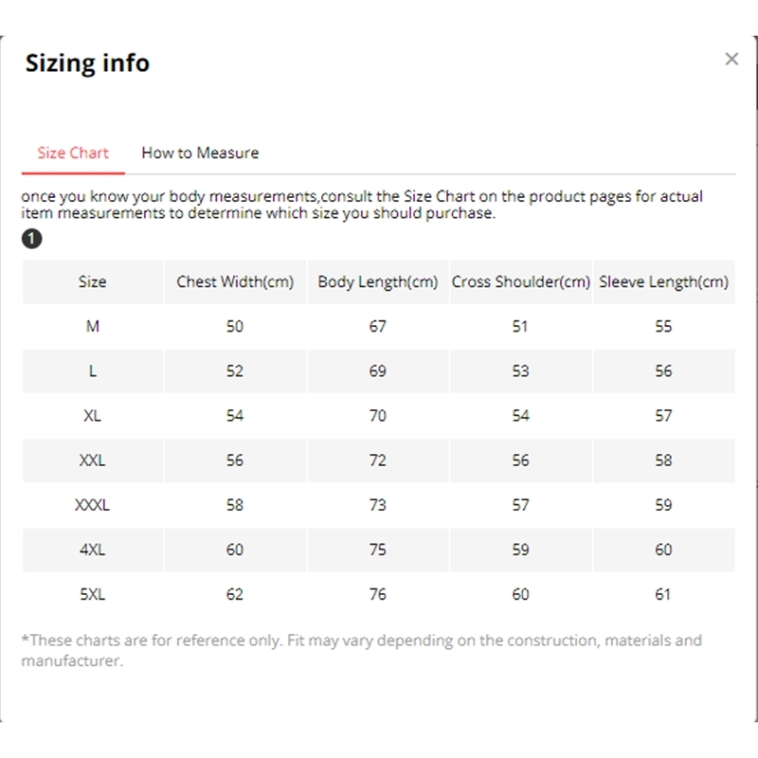Switch to the How to Measure tab
758x758 pixels.
click(x=200, y=153)
